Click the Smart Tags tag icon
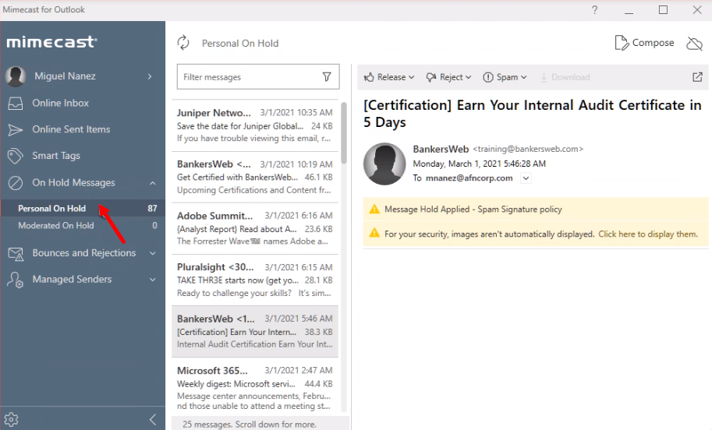 [x=15, y=156]
